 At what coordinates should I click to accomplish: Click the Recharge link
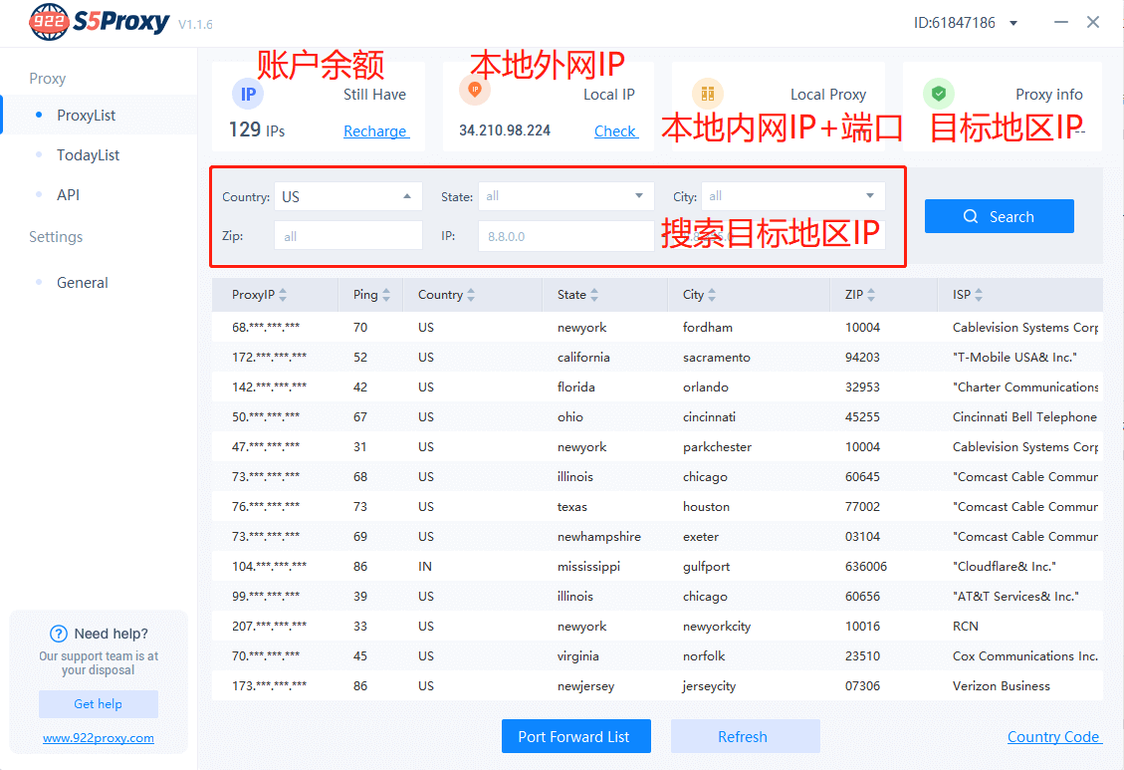375,130
